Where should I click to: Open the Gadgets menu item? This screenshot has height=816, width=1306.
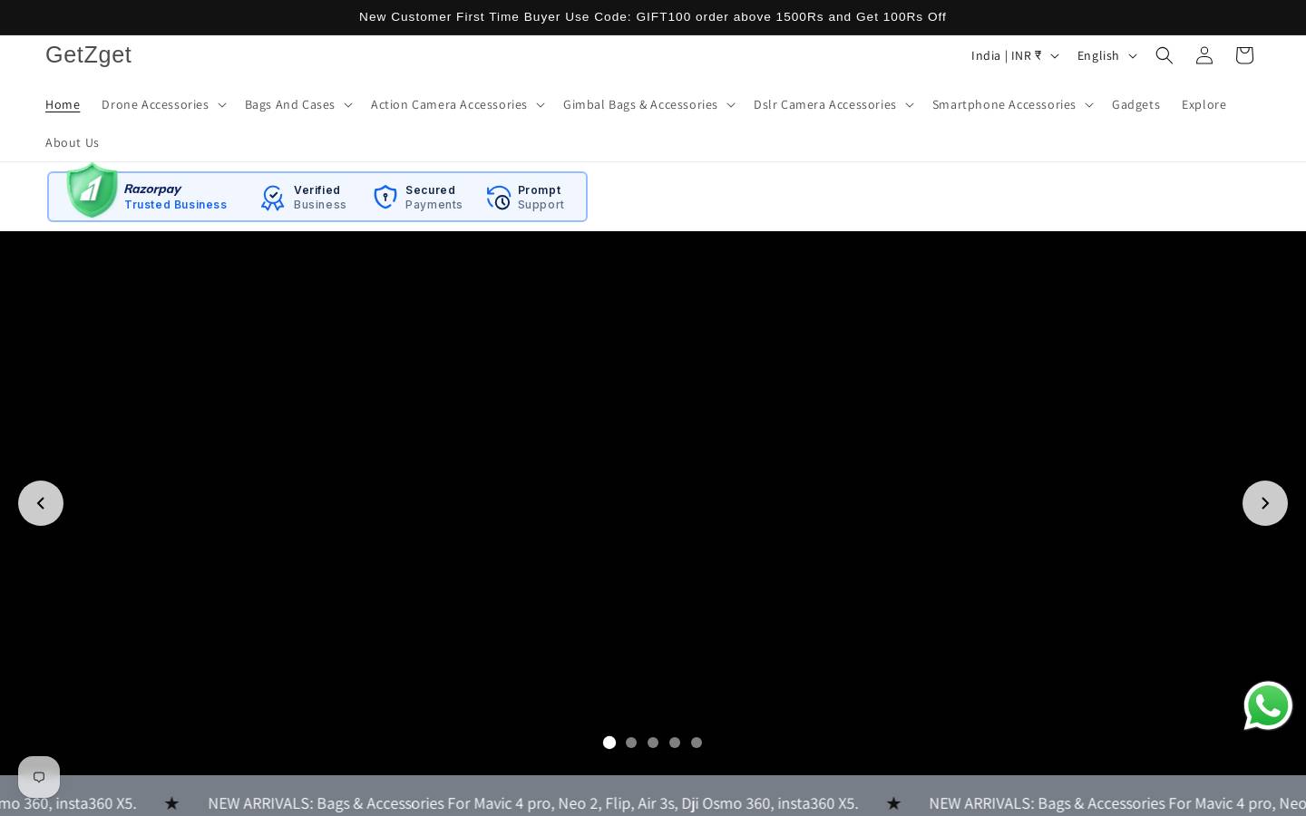[x=1135, y=104]
